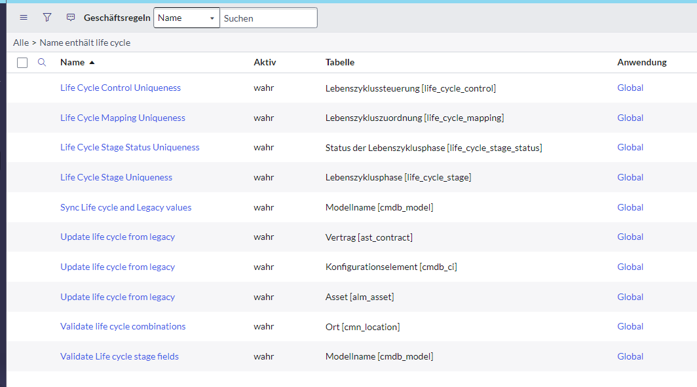Click Global link in the ast_contract row
This screenshot has height=387, width=697.
(630, 237)
